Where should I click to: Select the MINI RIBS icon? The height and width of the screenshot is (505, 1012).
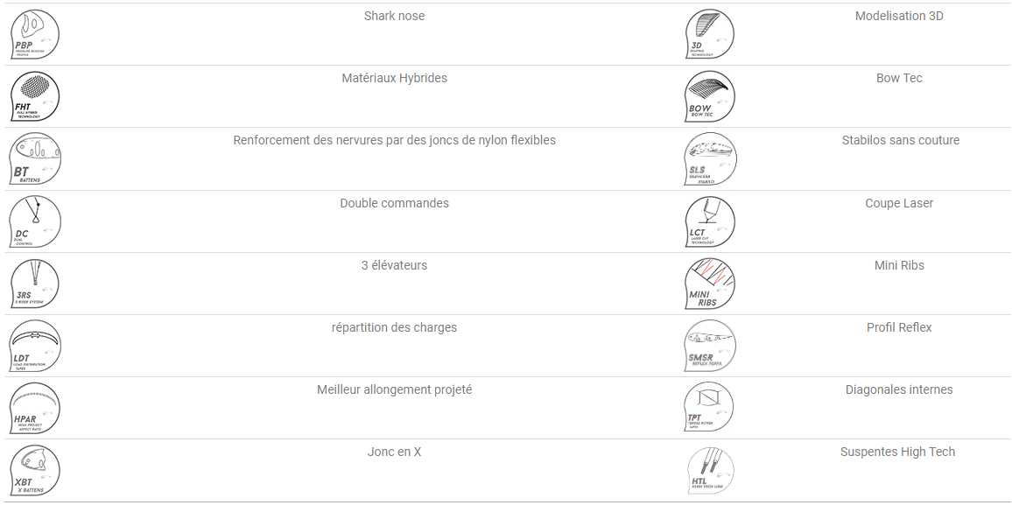point(710,284)
